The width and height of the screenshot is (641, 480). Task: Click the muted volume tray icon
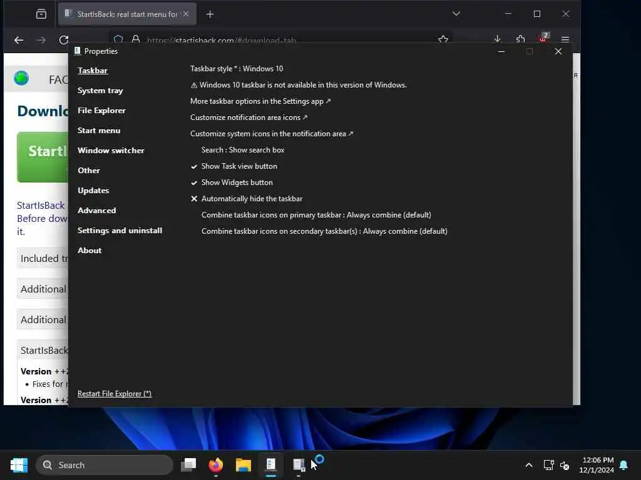pyautogui.click(x=565, y=465)
